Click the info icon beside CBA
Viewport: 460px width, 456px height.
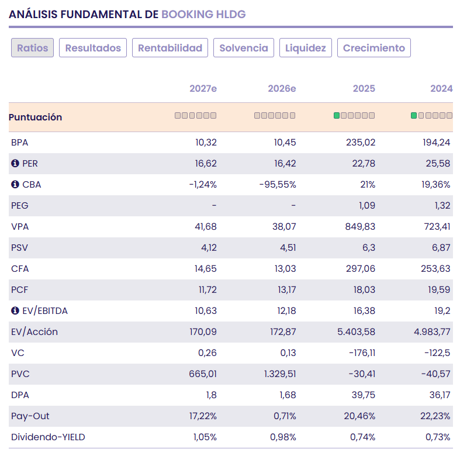[15, 184]
